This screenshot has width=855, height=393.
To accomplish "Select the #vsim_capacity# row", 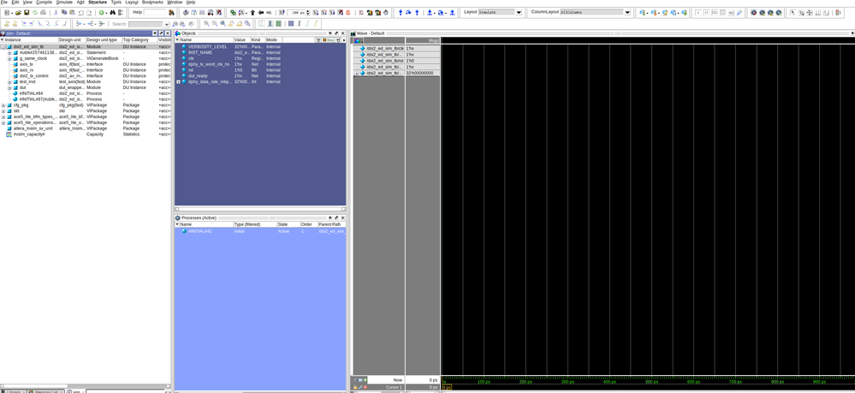I will coord(86,134).
